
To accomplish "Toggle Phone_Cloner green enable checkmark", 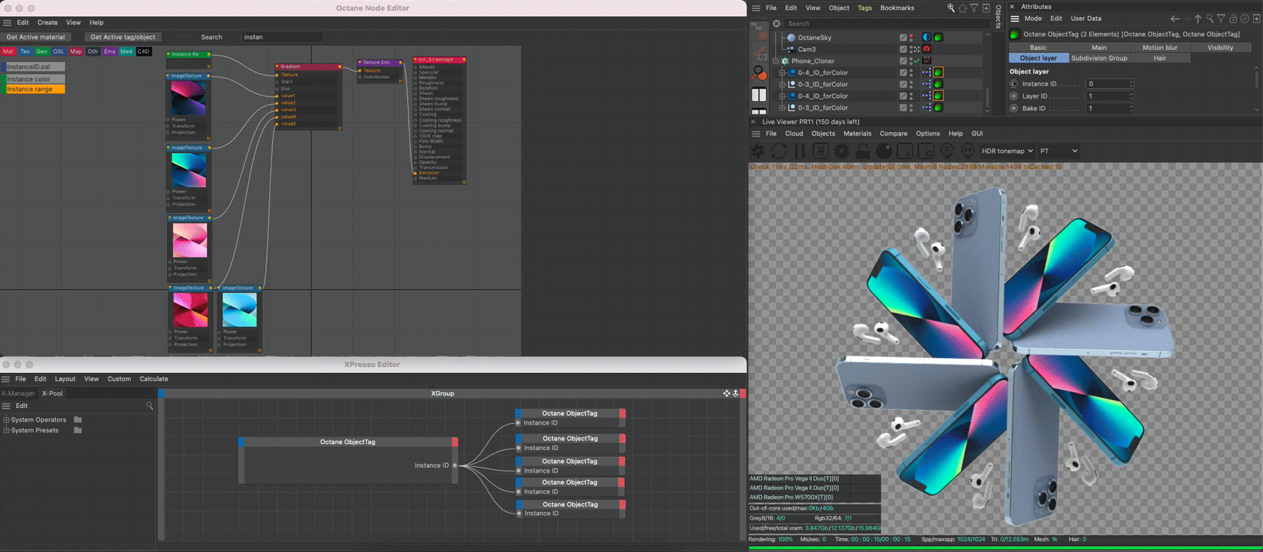I will click(916, 61).
